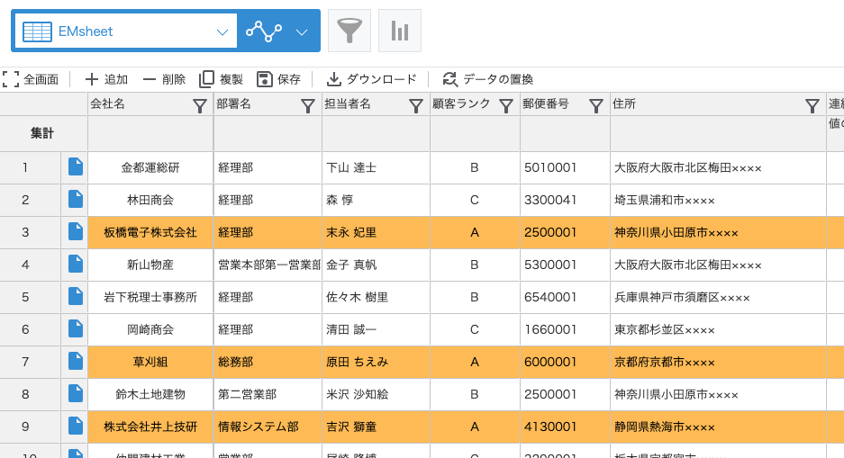Screen dimensions: 844x458
Task: Open document icon for row 7
Action: [x=76, y=361]
